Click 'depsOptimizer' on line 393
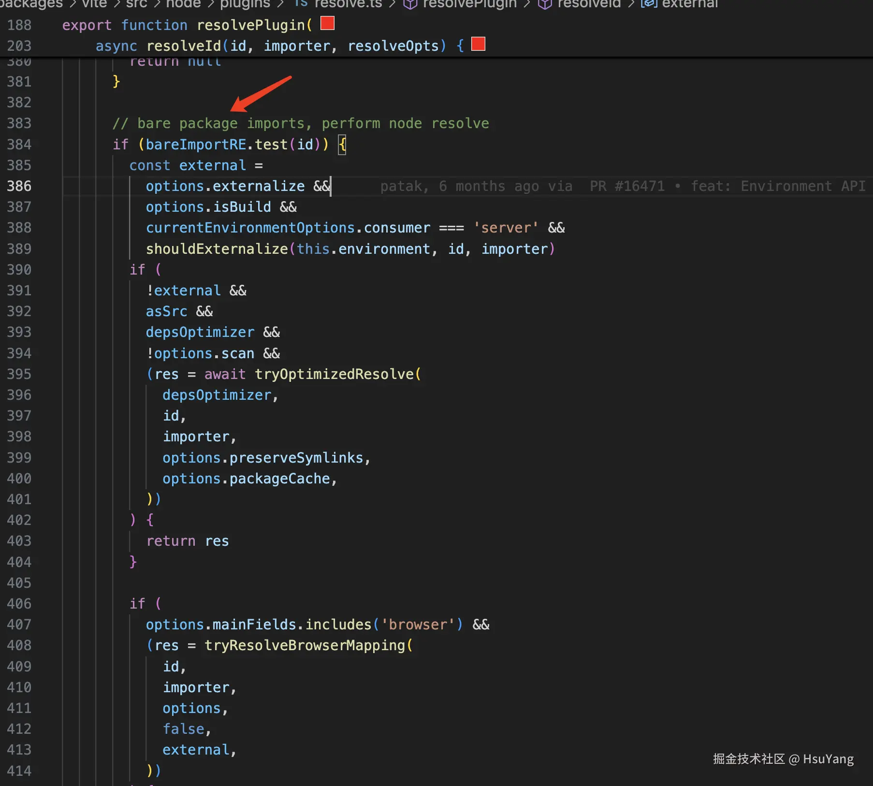 200,332
